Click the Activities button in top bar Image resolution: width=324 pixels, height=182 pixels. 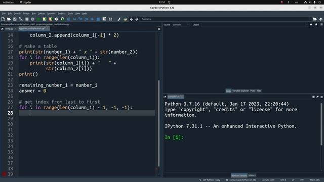click(x=8, y=2)
